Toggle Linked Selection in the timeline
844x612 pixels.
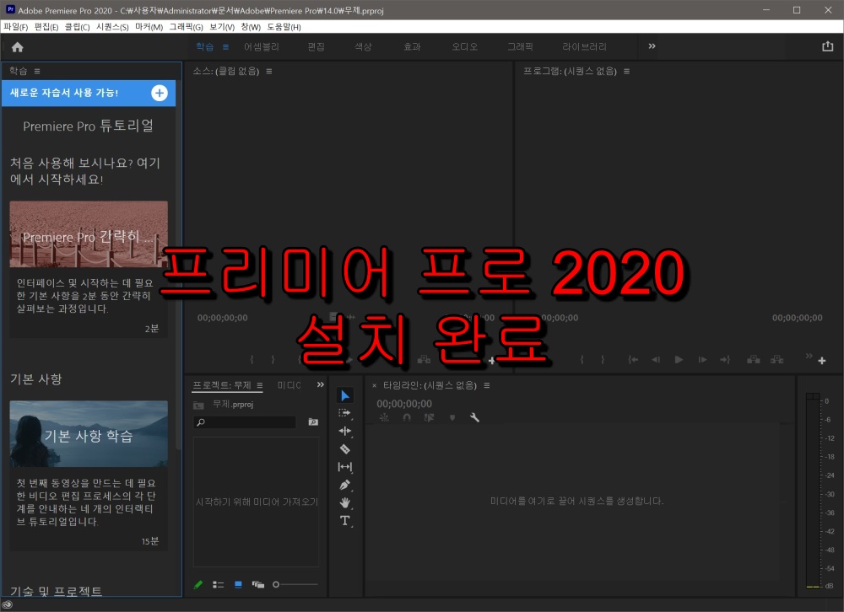(430, 417)
